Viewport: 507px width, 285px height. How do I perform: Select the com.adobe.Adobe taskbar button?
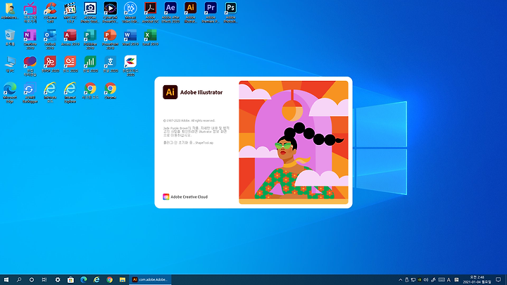click(150, 279)
